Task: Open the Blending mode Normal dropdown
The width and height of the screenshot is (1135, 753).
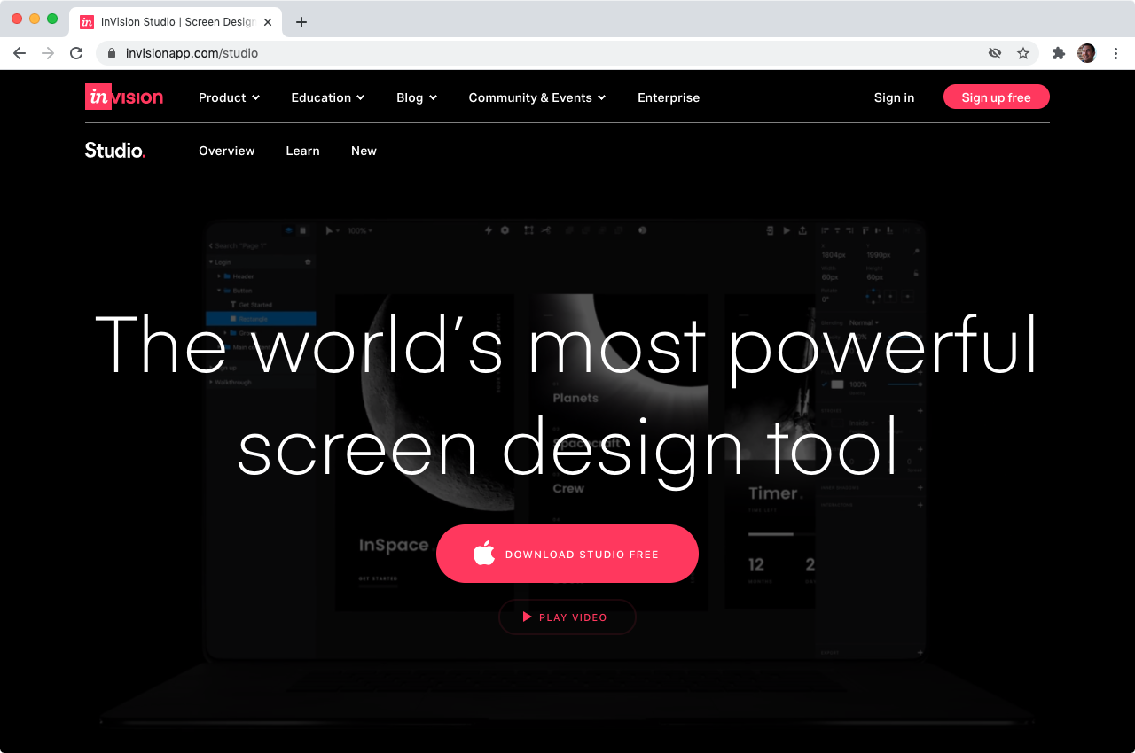Action: pos(863,323)
